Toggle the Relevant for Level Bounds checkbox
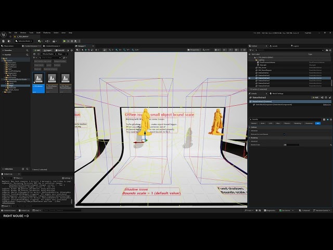 coord(285,134)
